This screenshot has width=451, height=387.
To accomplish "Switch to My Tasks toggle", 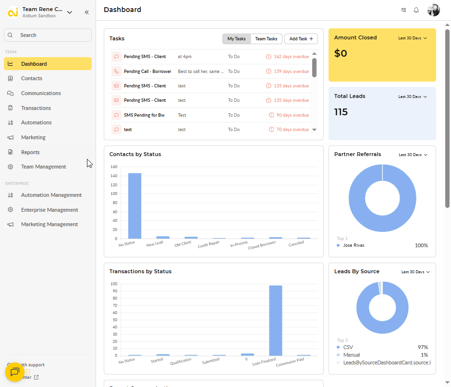I will (236, 39).
